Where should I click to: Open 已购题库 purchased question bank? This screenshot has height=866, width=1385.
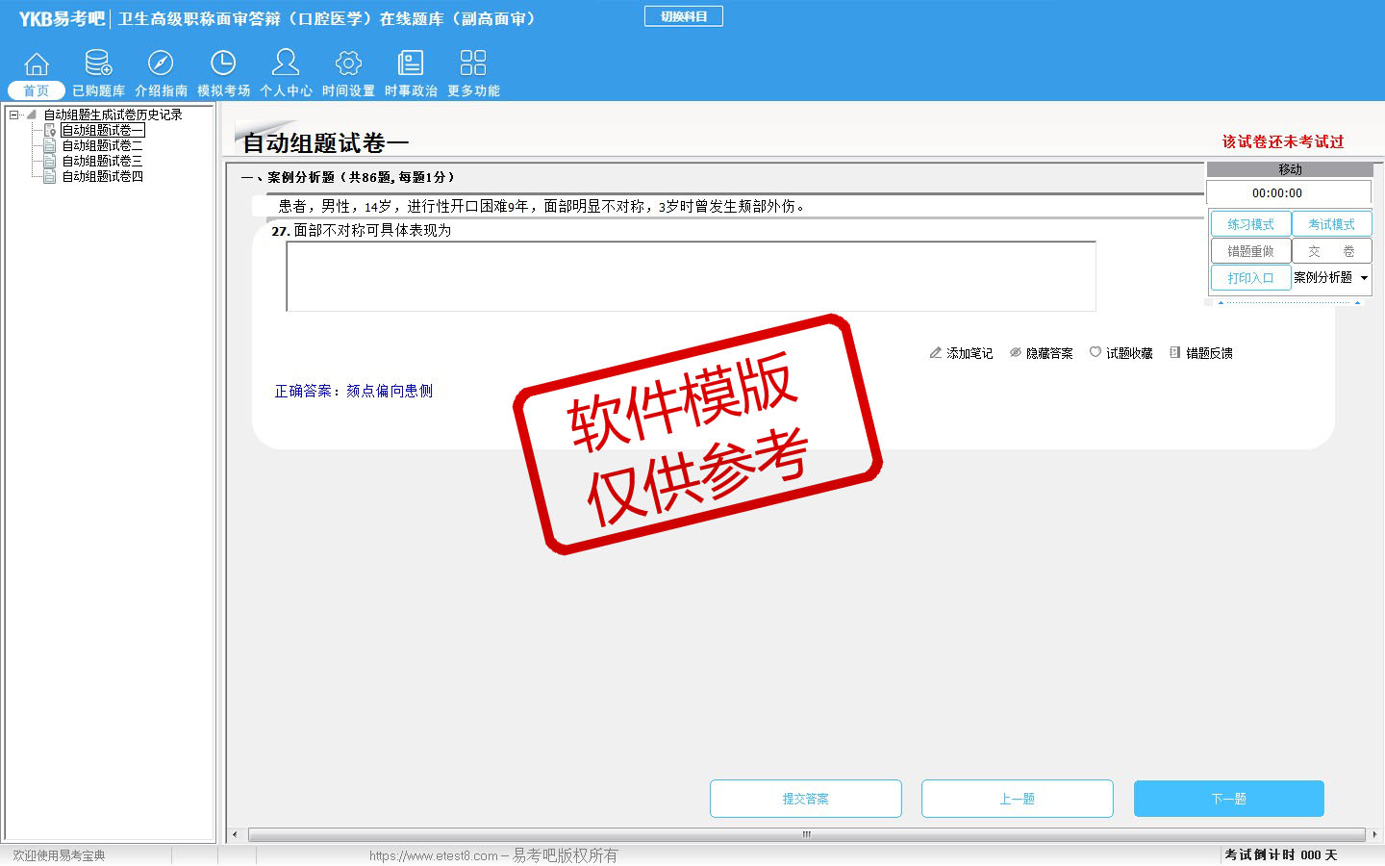(98, 65)
